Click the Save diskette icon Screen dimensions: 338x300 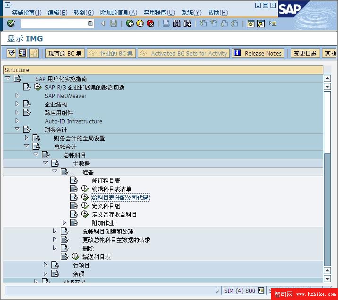(113, 23)
